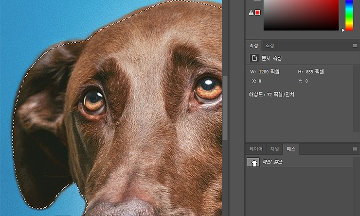This screenshot has width=360, height=216.
Task: Click the 문서 속성 label
Action: [x=271, y=58]
